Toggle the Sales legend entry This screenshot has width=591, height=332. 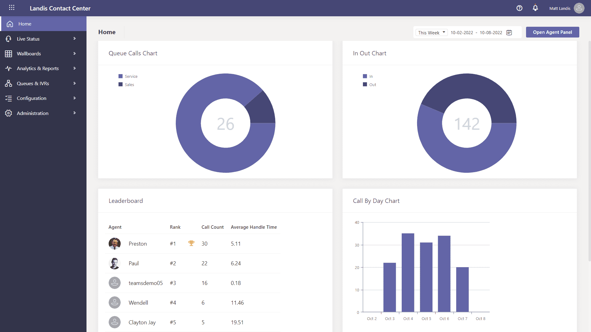coord(126,85)
